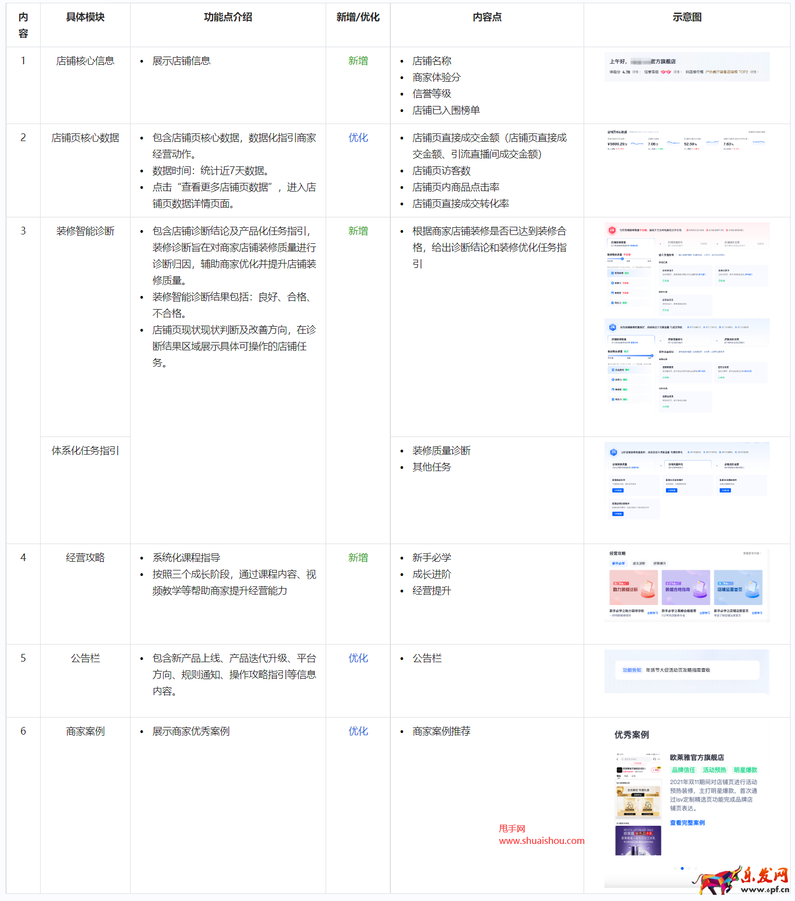Click 店铺页访客数 bullet text
Image resolution: width=795 pixels, height=901 pixels.
(441, 171)
